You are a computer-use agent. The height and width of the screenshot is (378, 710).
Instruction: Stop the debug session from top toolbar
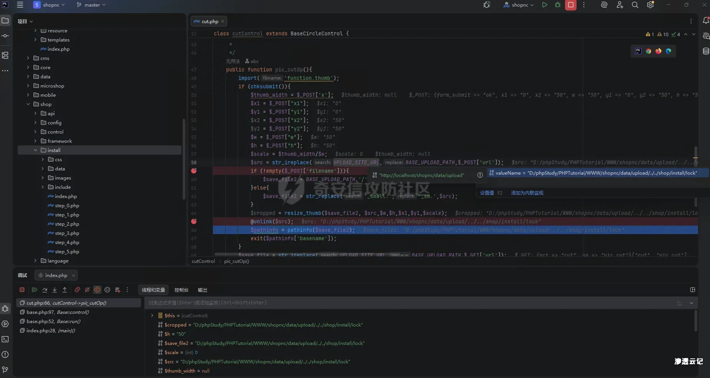pyautogui.click(x=570, y=5)
